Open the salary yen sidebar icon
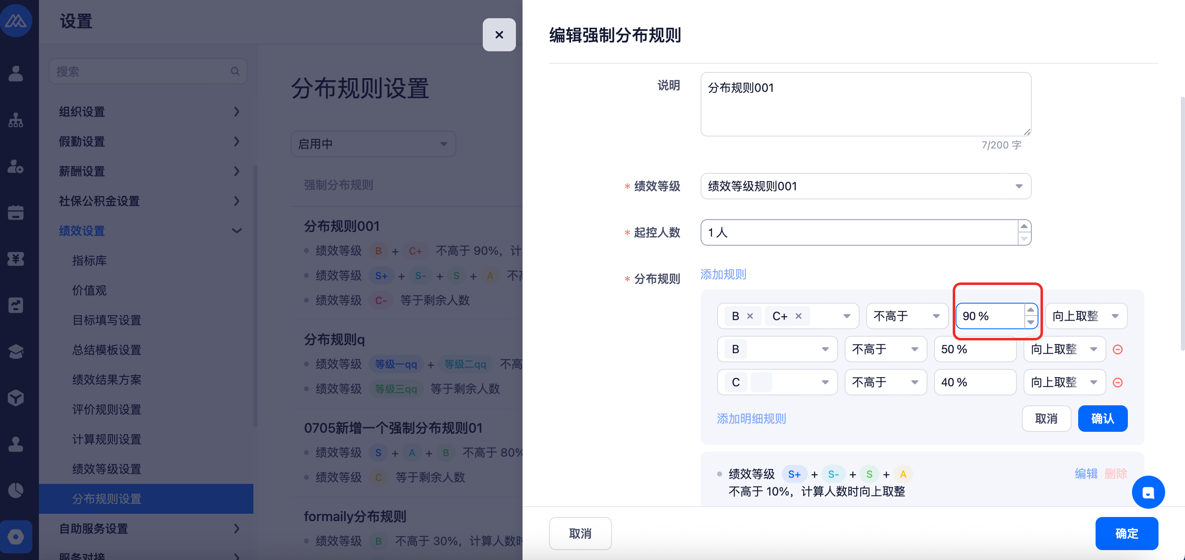This screenshot has width=1185, height=560. 16,259
